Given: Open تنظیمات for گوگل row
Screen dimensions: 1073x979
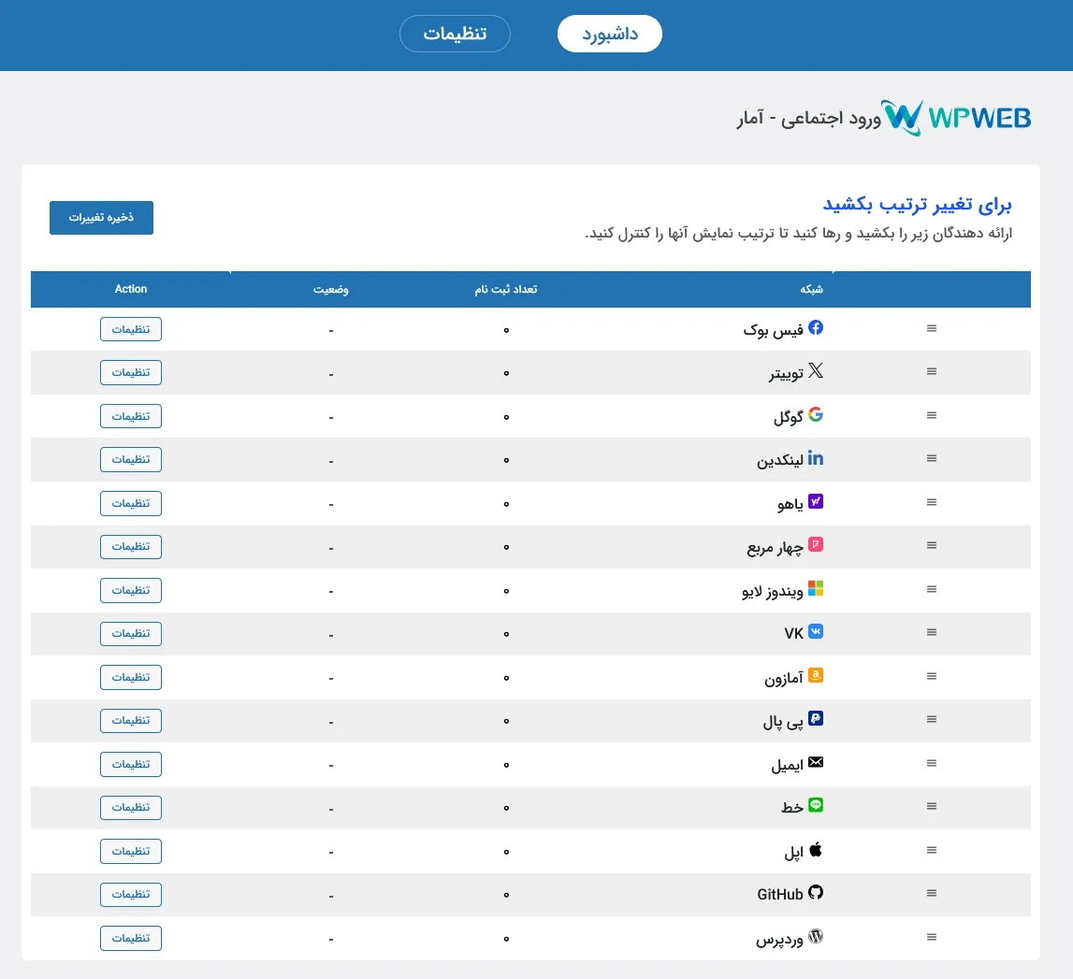Looking at the screenshot, I should [x=131, y=416].
